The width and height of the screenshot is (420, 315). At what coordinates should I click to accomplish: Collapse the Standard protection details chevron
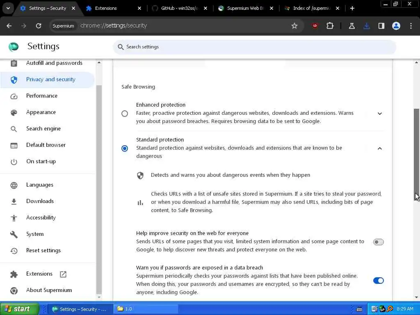(379, 148)
